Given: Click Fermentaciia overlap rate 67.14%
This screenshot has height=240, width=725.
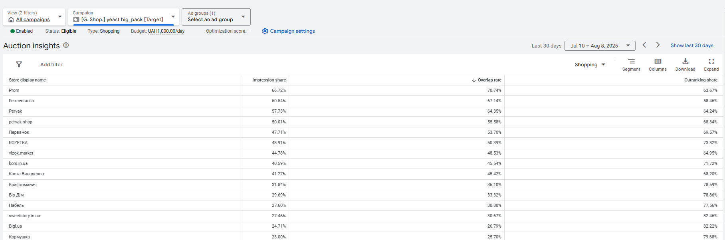Looking at the screenshot, I should point(494,101).
